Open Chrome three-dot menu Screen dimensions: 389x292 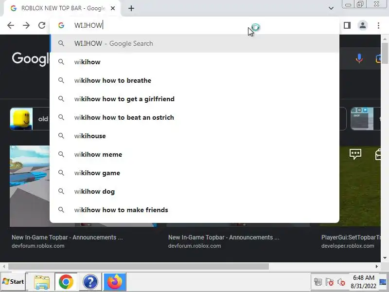(x=378, y=25)
